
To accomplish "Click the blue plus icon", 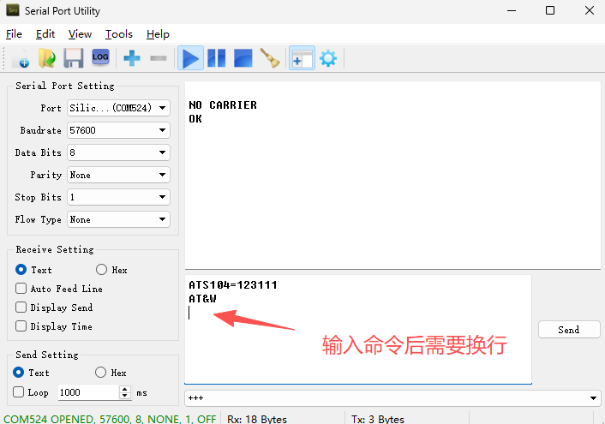I will pos(132,58).
